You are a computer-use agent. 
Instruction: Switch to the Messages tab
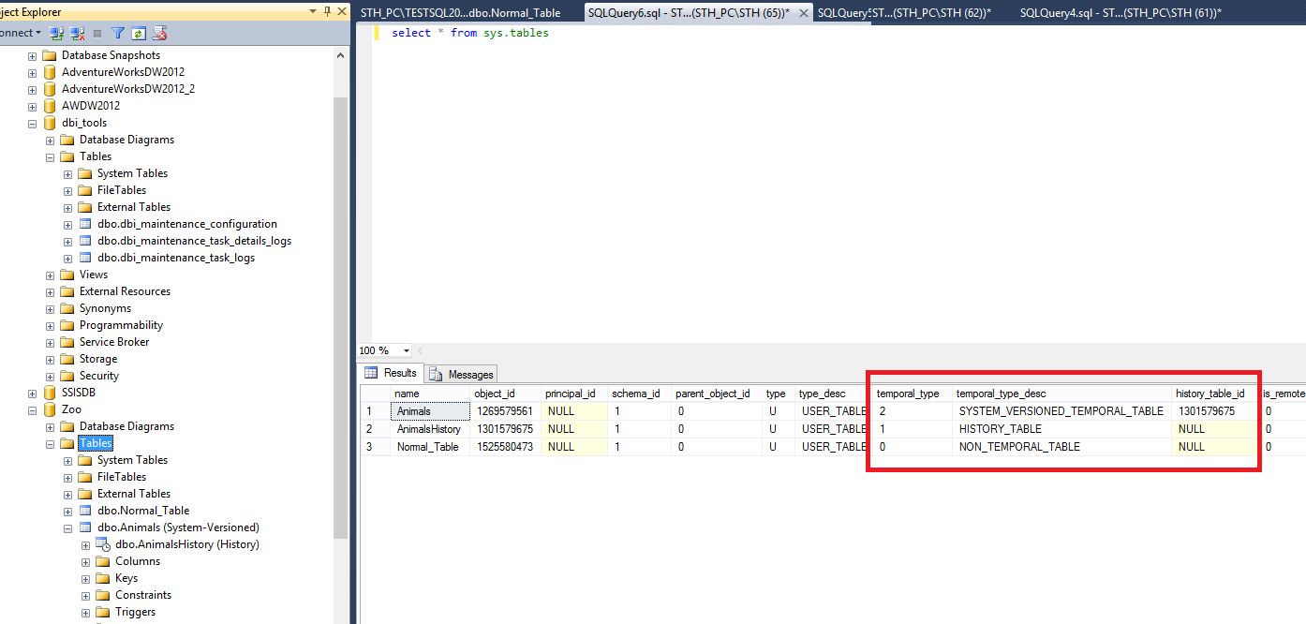(x=461, y=374)
